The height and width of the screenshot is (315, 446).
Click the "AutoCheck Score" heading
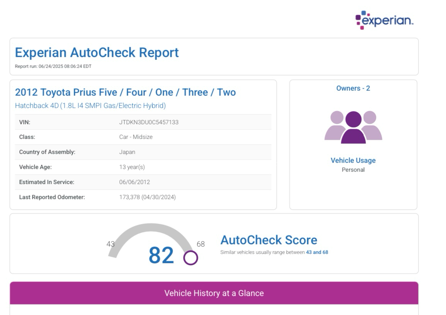[269, 240]
